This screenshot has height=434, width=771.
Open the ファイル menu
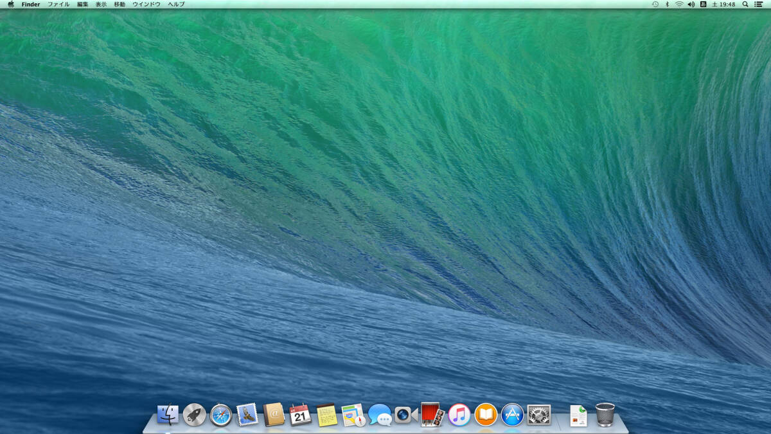click(x=58, y=4)
